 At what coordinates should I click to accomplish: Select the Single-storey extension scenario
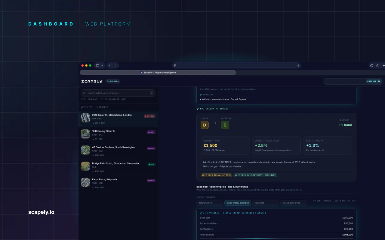tap(238, 203)
